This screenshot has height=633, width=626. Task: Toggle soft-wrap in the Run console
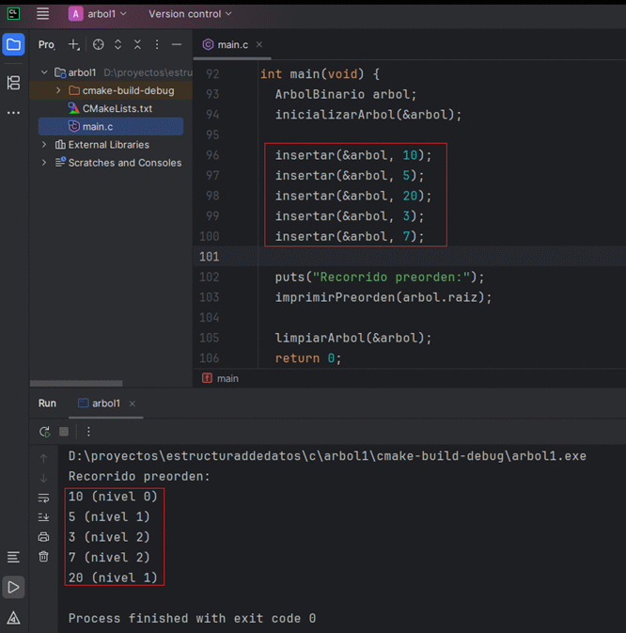[43, 498]
